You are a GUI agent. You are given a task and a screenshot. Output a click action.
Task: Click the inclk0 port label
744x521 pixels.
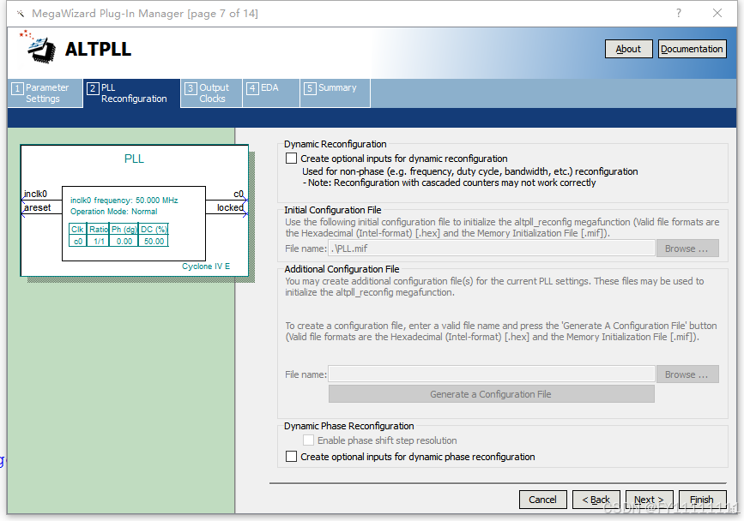pyautogui.click(x=35, y=194)
